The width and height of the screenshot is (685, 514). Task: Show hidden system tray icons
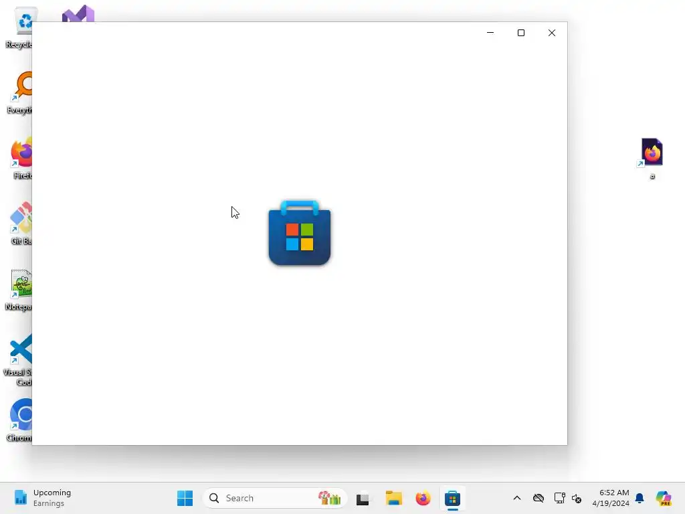517,498
